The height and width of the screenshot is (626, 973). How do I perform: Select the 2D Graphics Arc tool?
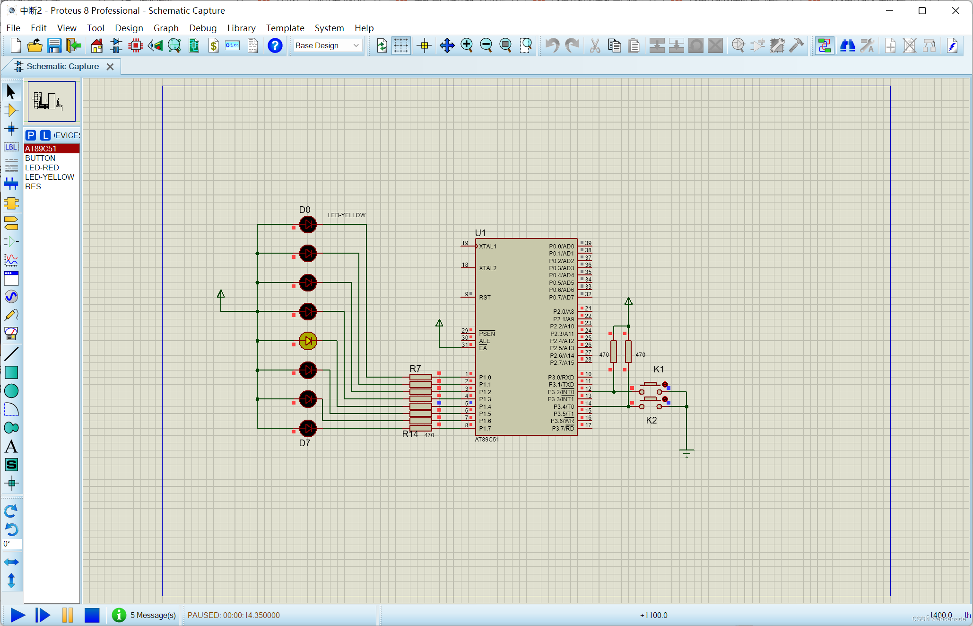(x=11, y=409)
